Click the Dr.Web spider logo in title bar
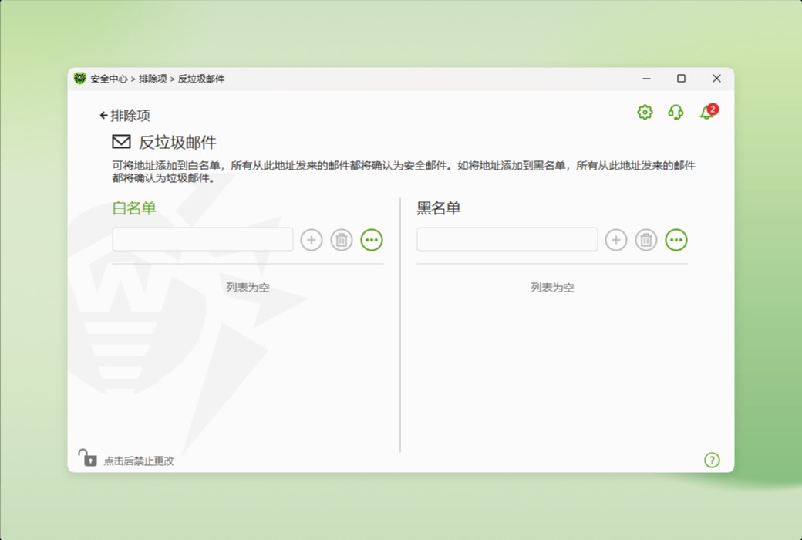The image size is (802, 540). coord(80,78)
